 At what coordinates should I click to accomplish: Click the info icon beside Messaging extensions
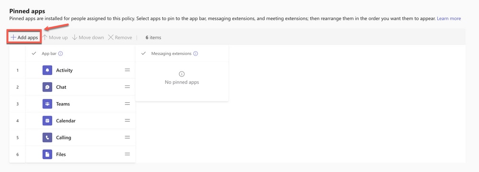196,54
